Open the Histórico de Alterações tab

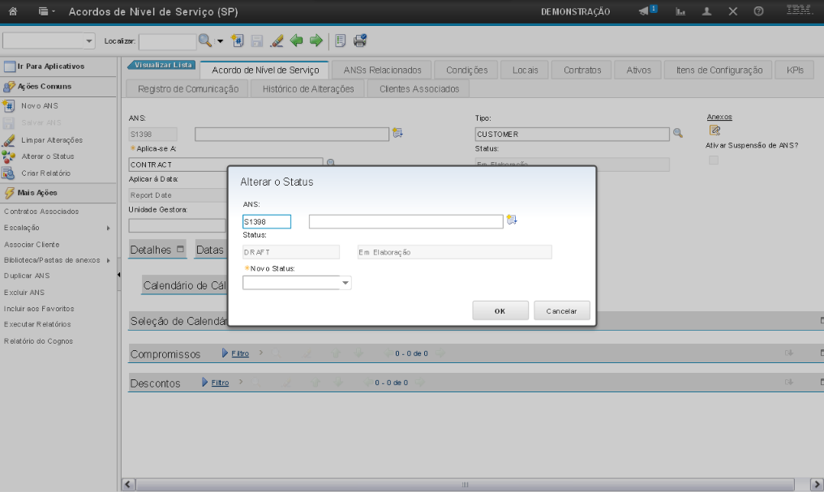(x=308, y=88)
